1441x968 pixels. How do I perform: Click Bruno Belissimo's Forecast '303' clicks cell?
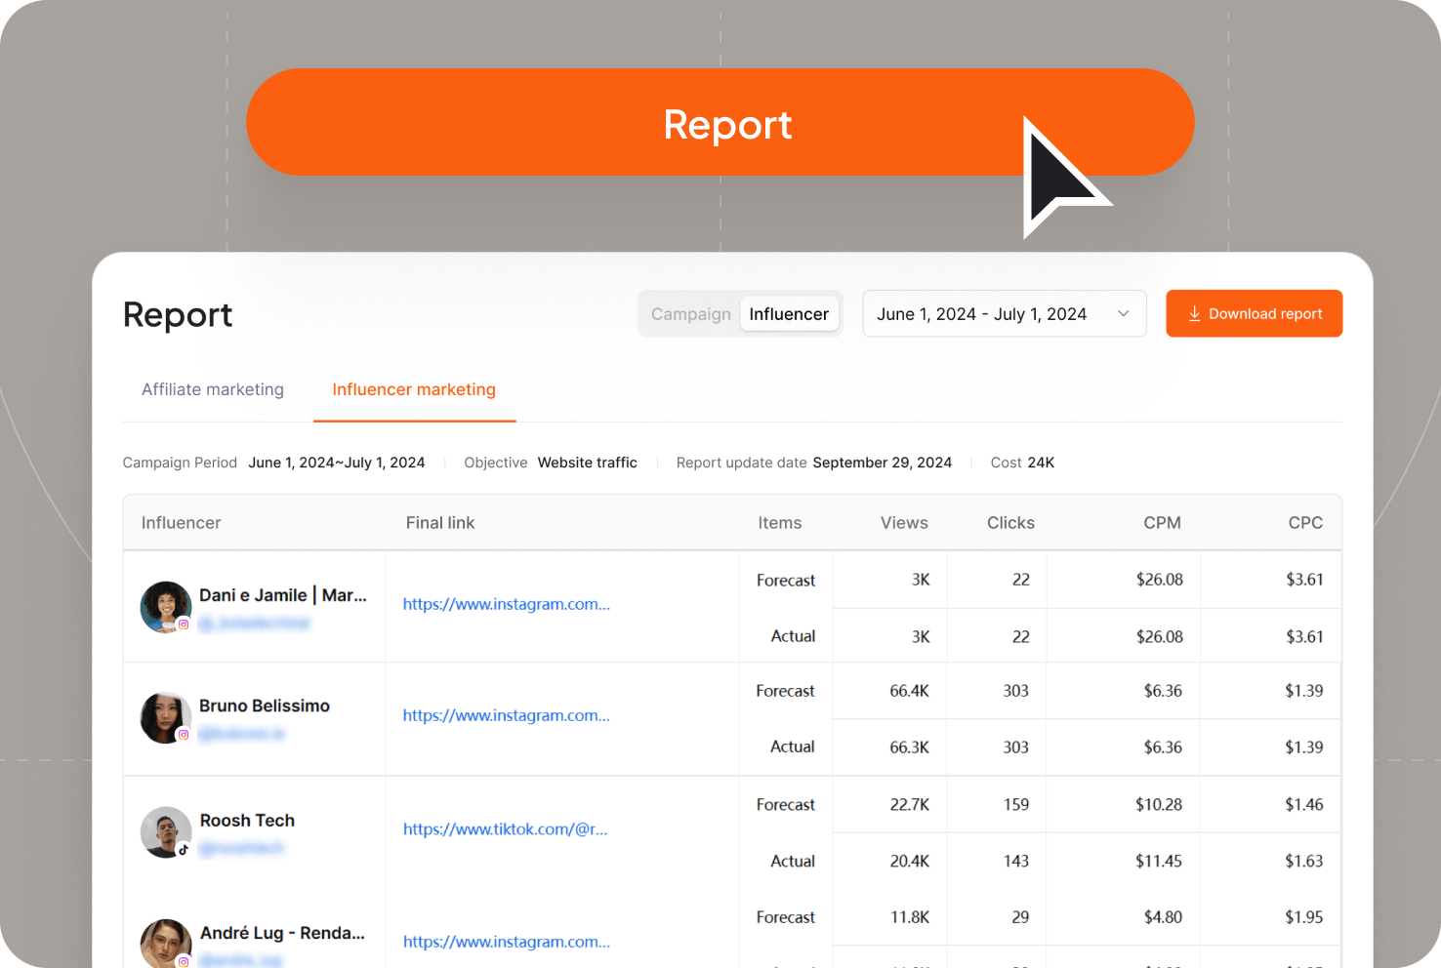click(1016, 691)
